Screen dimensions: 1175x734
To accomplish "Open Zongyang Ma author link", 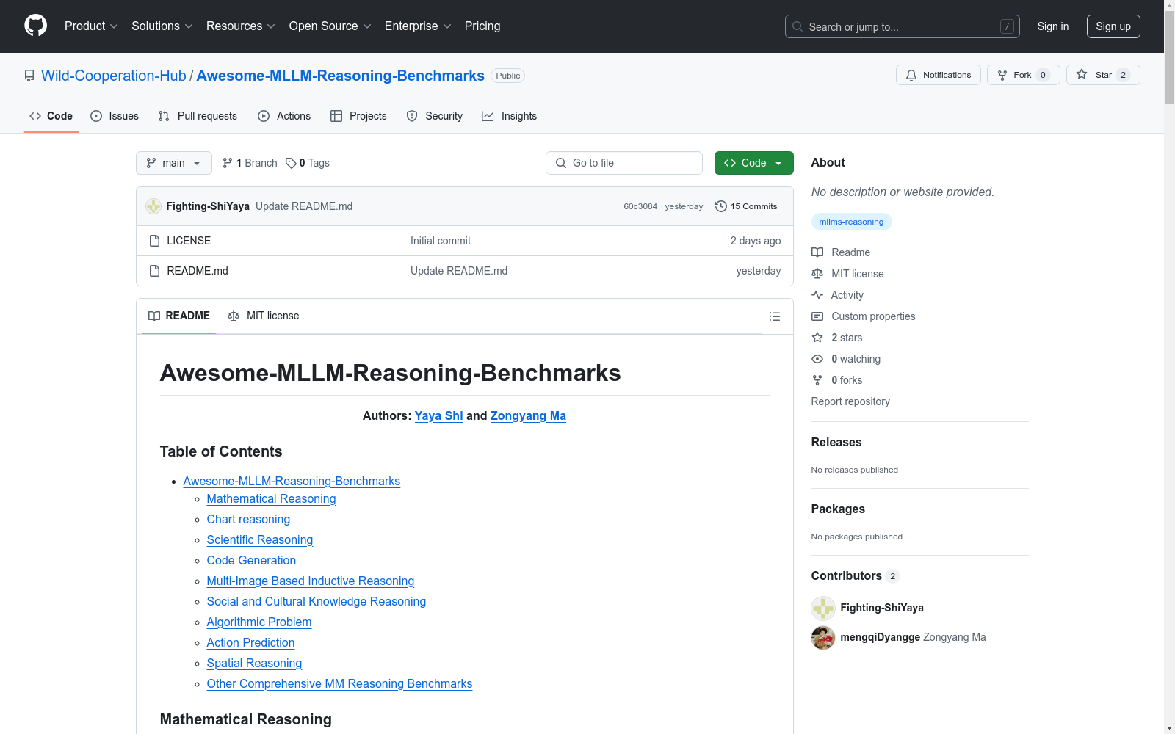I will tap(528, 415).
